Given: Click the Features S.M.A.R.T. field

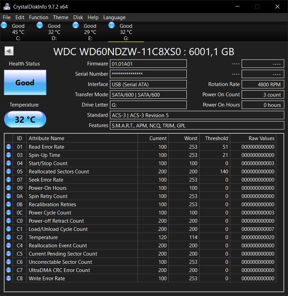Looking at the screenshot, I should point(197,125).
